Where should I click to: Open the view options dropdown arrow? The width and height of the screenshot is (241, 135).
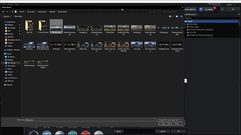point(173,16)
